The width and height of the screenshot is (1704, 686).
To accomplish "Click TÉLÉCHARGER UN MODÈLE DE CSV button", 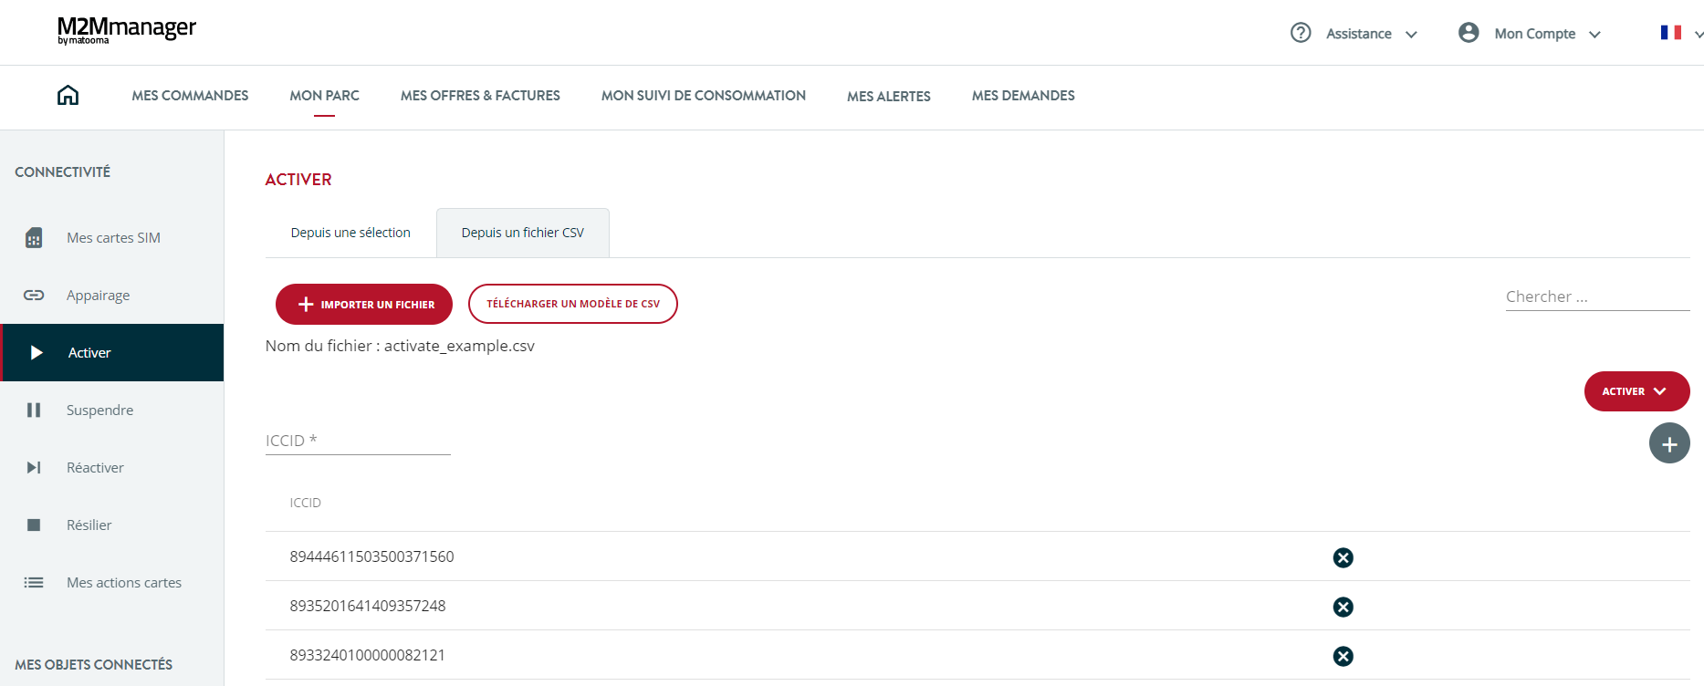I will tap(573, 304).
